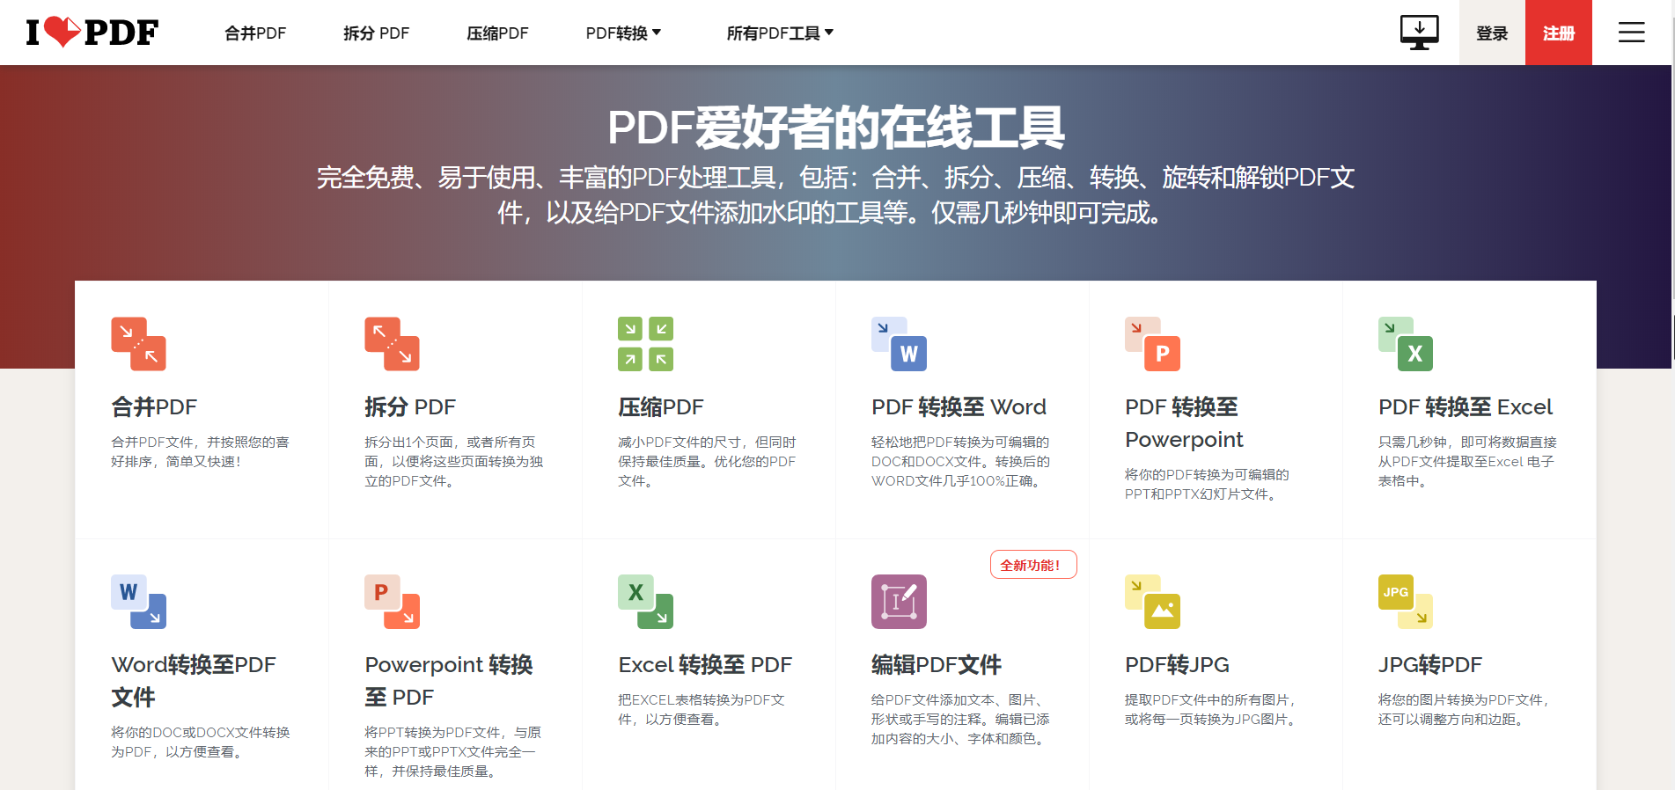This screenshot has width=1675, height=790.
Task: Open the PDF 转换至 Word card title
Action: (959, 407)
